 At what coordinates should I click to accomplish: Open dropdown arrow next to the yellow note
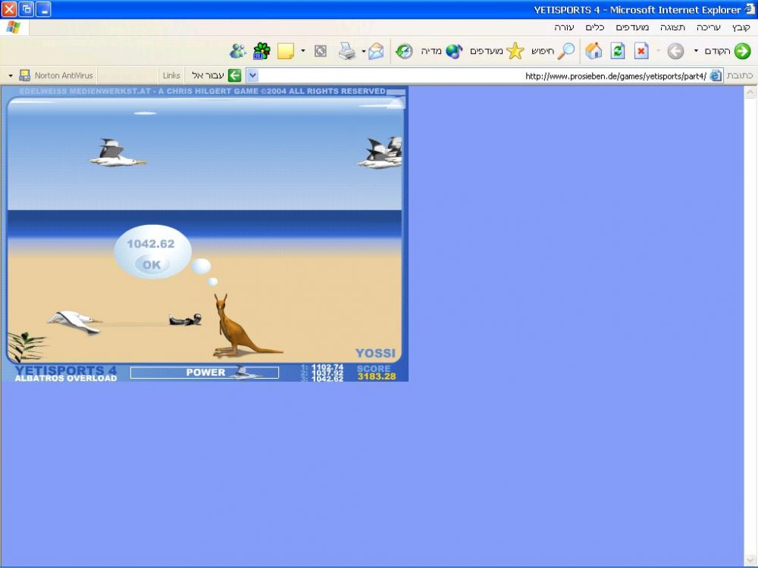(303, 51)
